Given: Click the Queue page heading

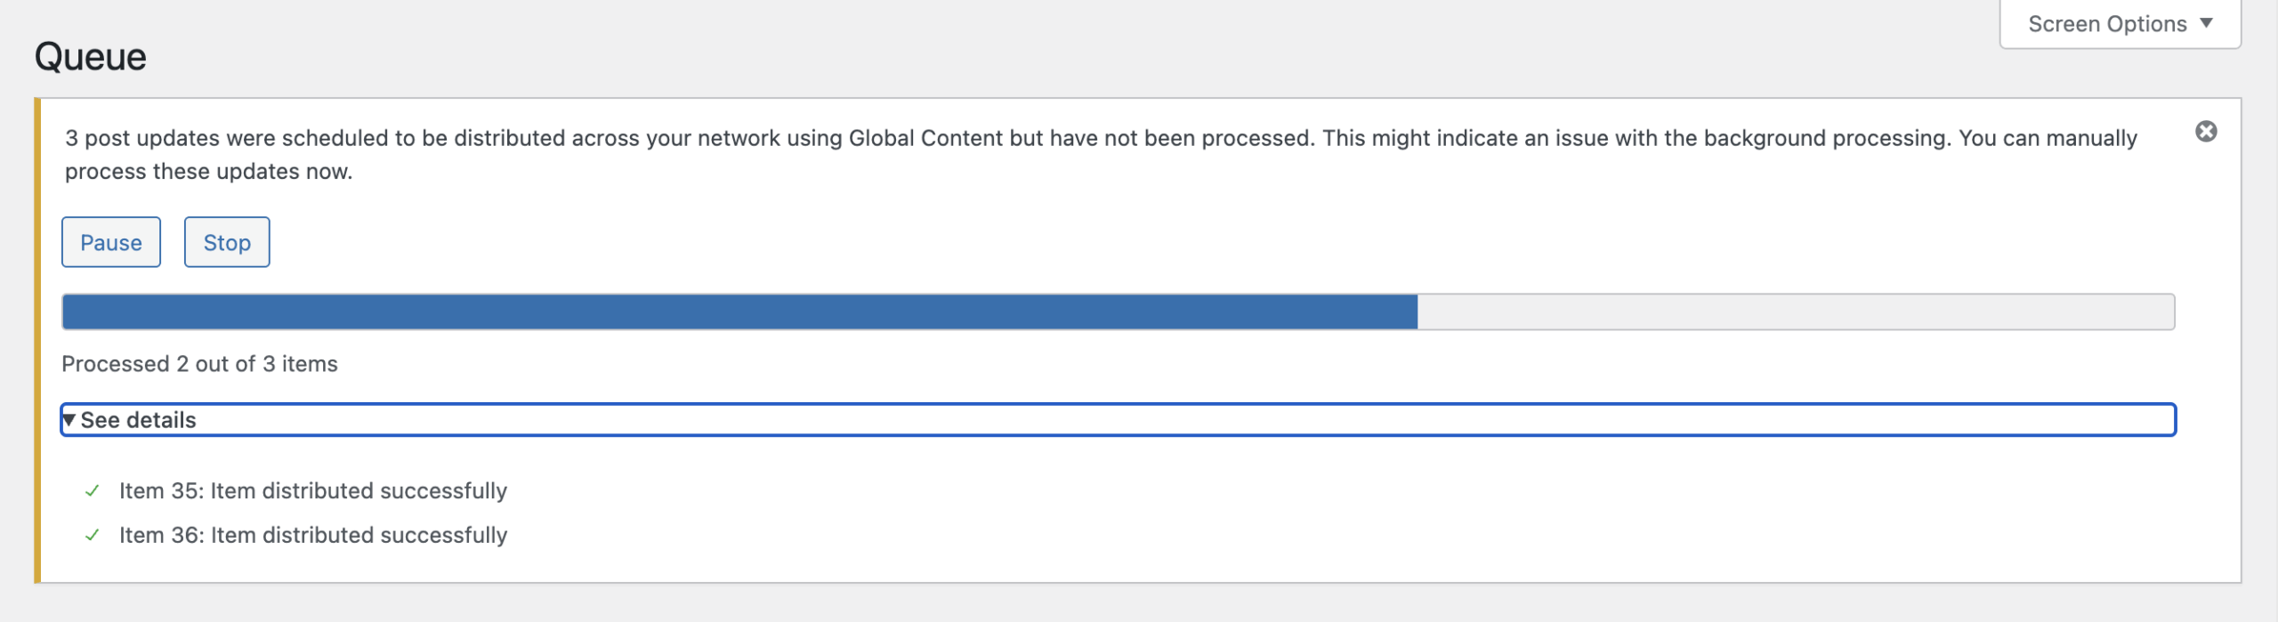Looking at the screenshot, I should point(91,57).
